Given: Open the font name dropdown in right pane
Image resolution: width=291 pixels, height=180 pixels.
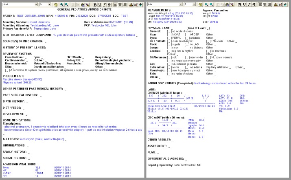Looking at the screenshot, I should tap(181, 4).
